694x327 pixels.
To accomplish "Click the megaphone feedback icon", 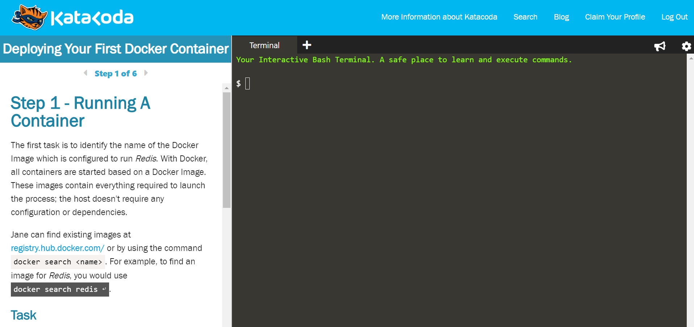I will tap(660, 46).
